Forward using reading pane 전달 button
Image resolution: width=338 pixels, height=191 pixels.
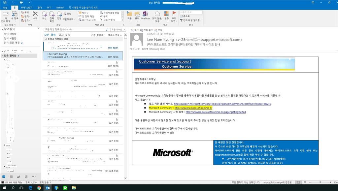coord(158,30)
